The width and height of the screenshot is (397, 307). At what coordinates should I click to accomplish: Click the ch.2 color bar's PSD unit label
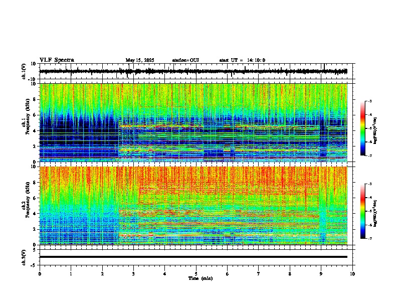(x=375, y=213)
